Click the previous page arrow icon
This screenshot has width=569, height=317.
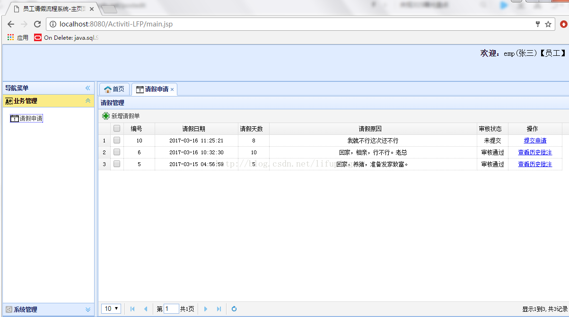click(145, 308)
